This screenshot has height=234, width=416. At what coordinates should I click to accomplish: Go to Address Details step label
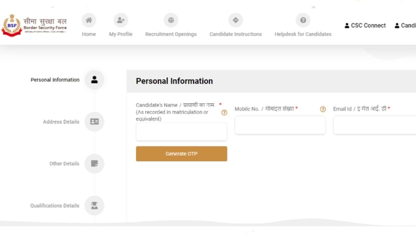61,122
